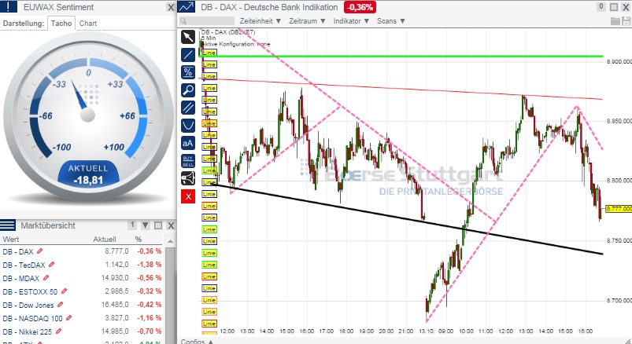
Task: Click the folder icon in chart menu bar
Action: [615, 21]
